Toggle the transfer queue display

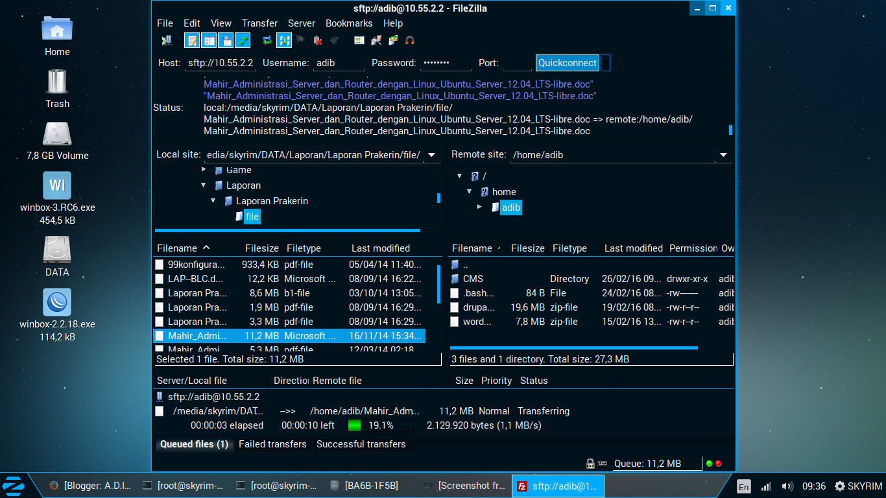(243, 40)
